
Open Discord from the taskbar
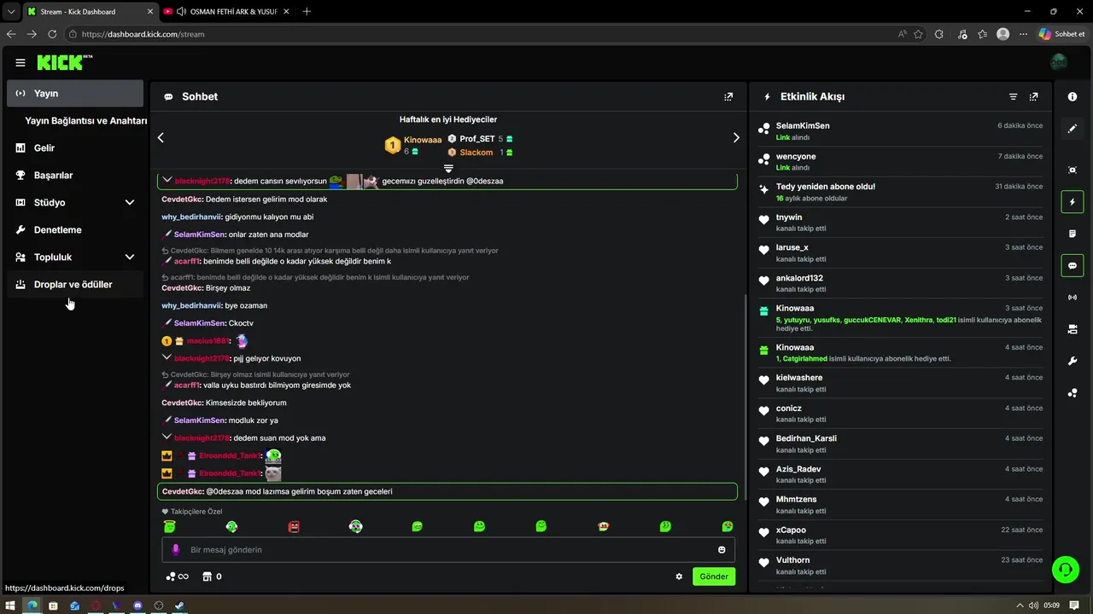click(x=137, y=605)
